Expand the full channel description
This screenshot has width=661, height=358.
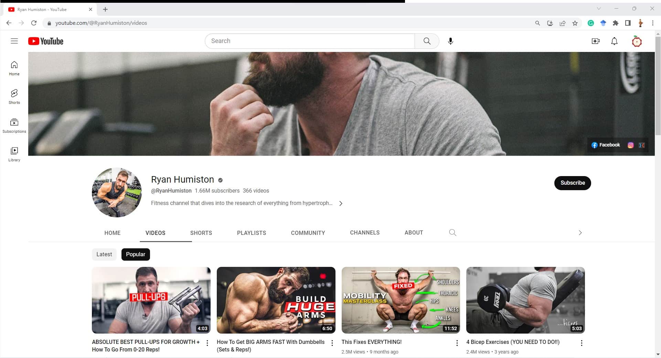pos(341,203)
